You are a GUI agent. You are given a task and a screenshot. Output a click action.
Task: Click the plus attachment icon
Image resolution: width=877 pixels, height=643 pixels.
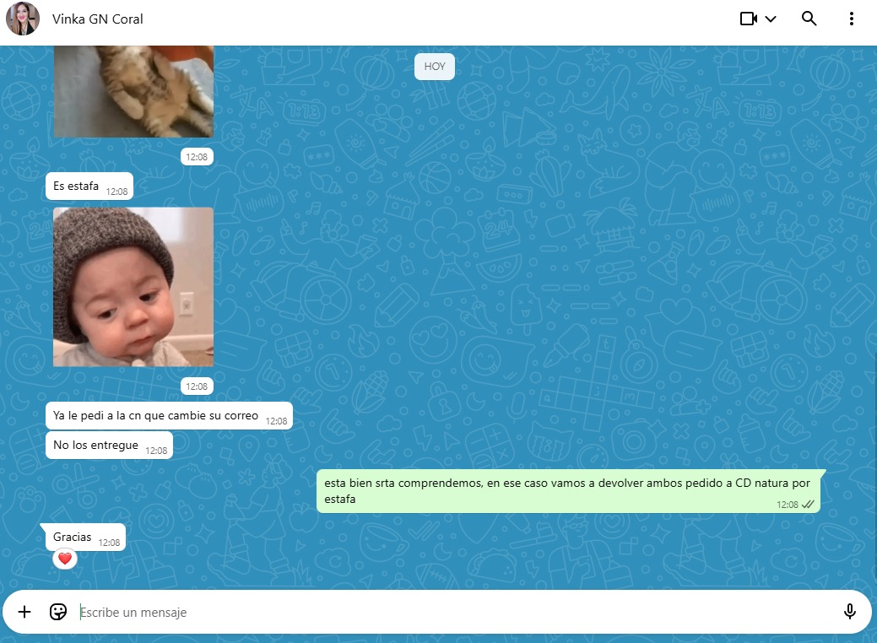(24, 612)
